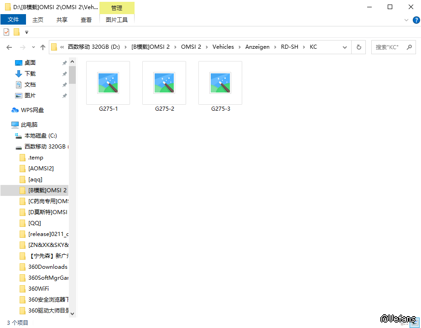This screenshot has width=421, height=328.
Task: Switch to the 查看 ribbon tab
Action: pos(86,20)
